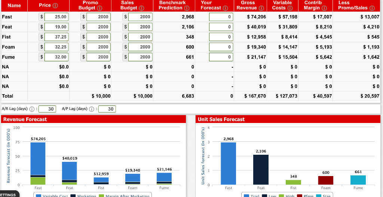
Task: Click the Fume revenue bar $21,146
Action: (164, 179)
